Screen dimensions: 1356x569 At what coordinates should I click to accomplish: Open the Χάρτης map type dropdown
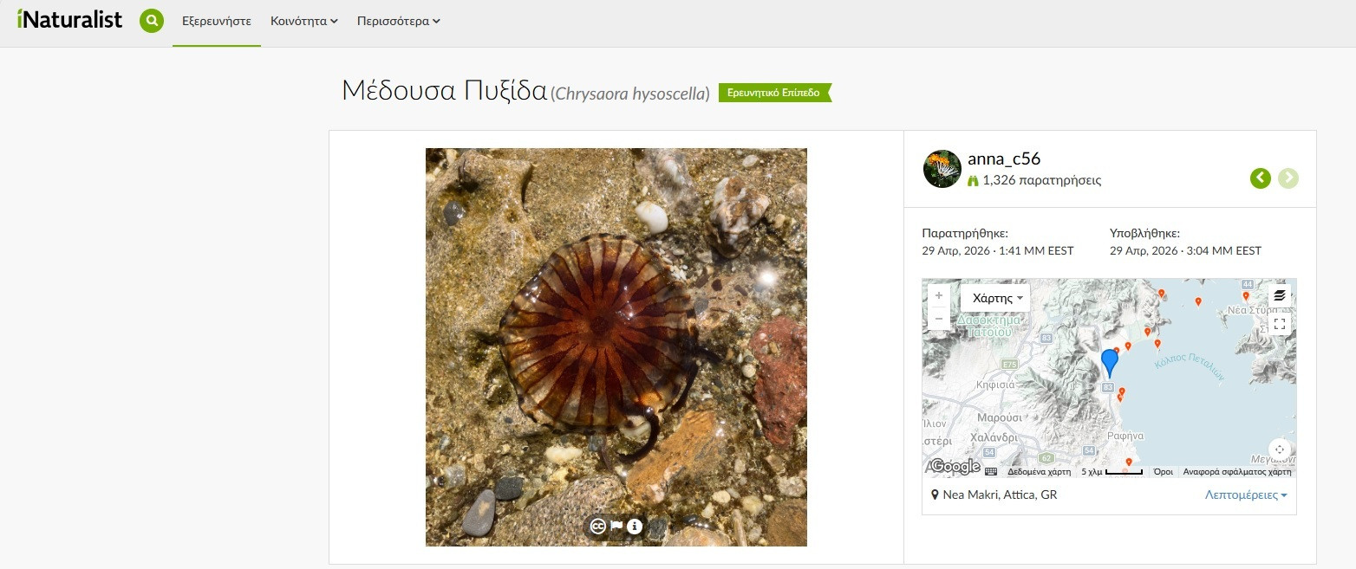tap(996, 298)
